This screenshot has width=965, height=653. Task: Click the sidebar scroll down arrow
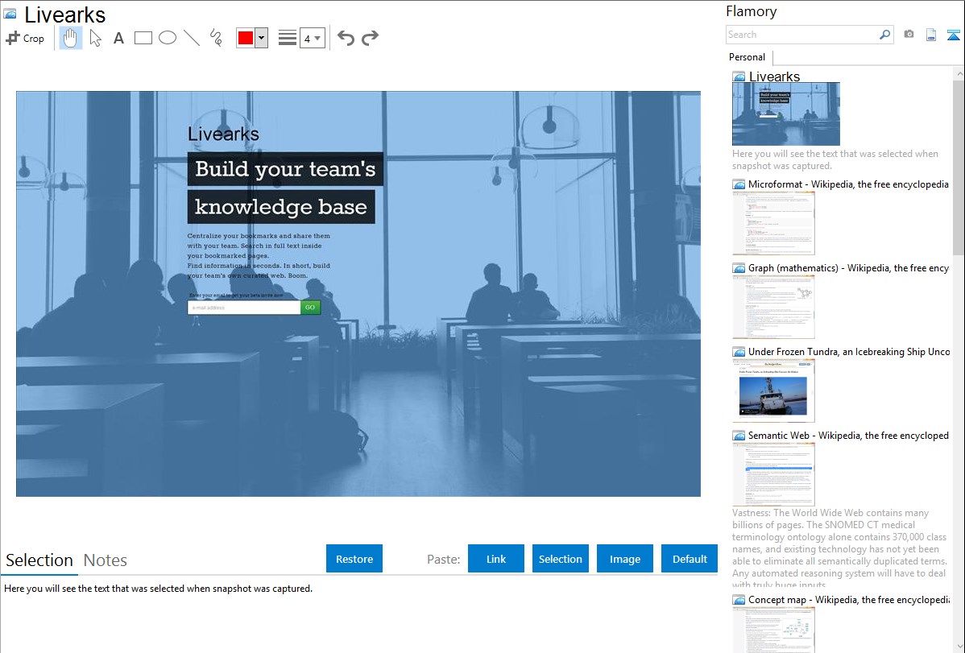pos(959,647)
